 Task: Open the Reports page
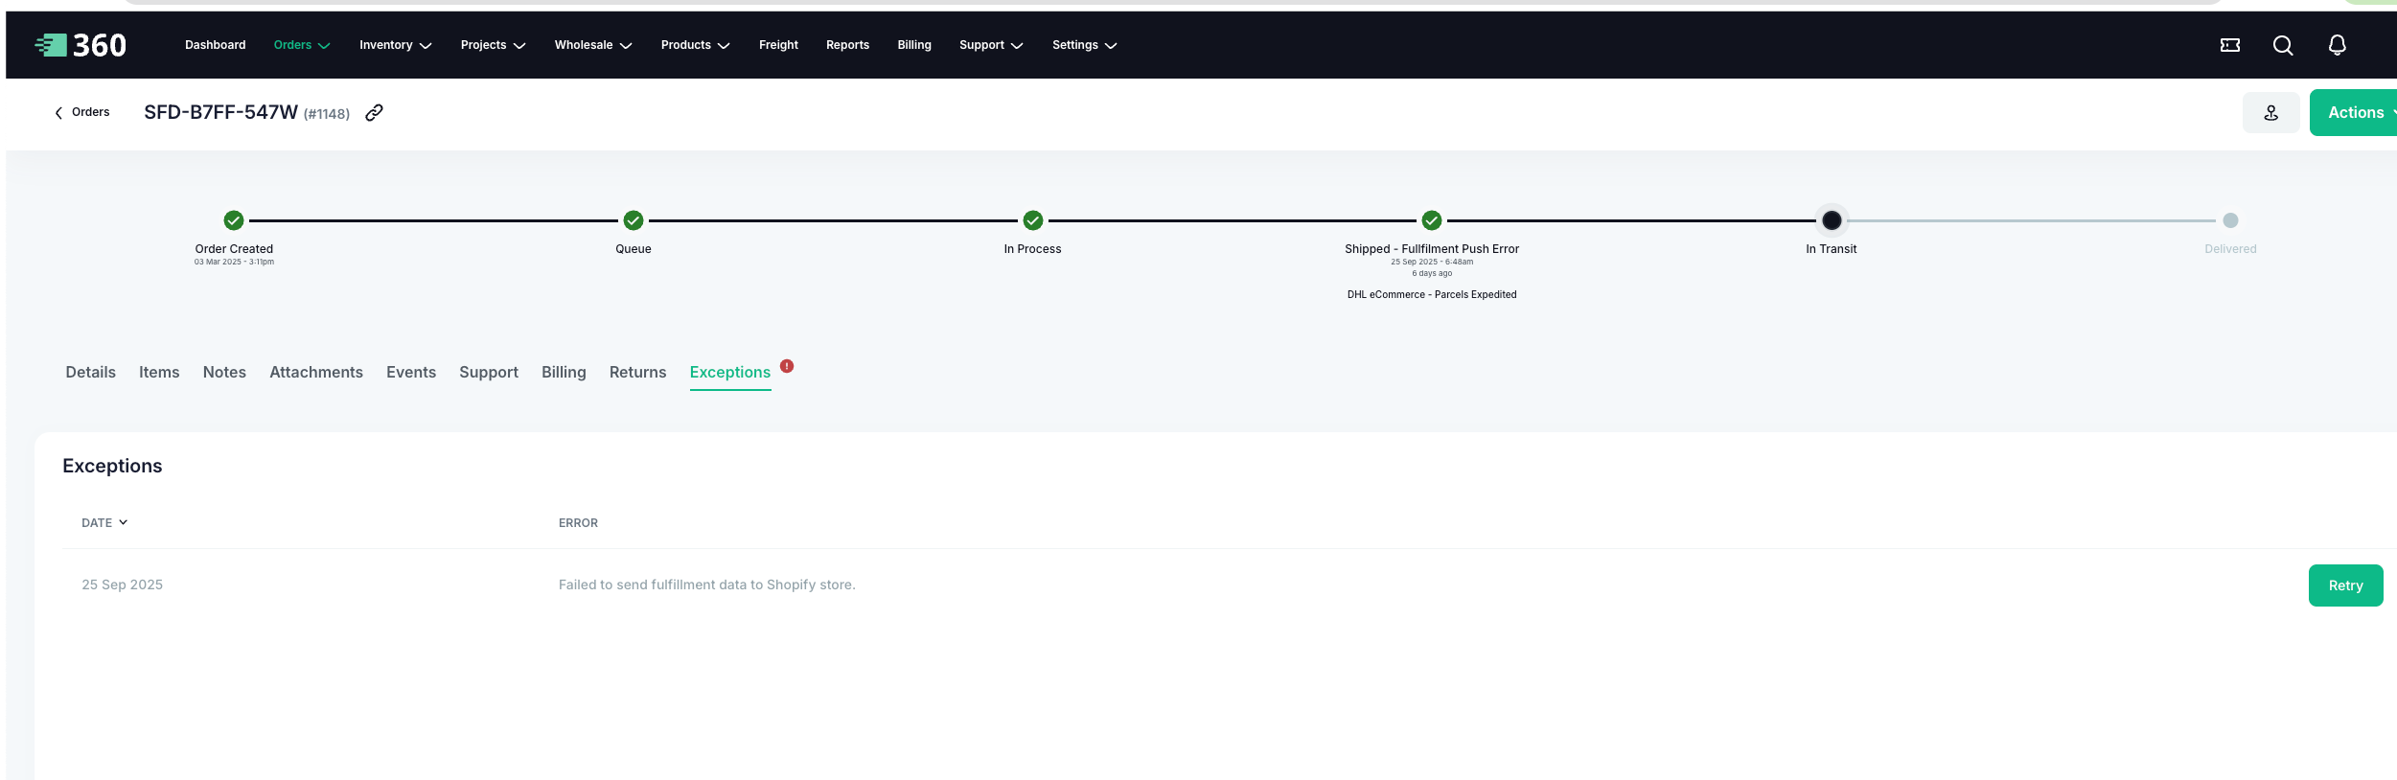tap(847, 45)
